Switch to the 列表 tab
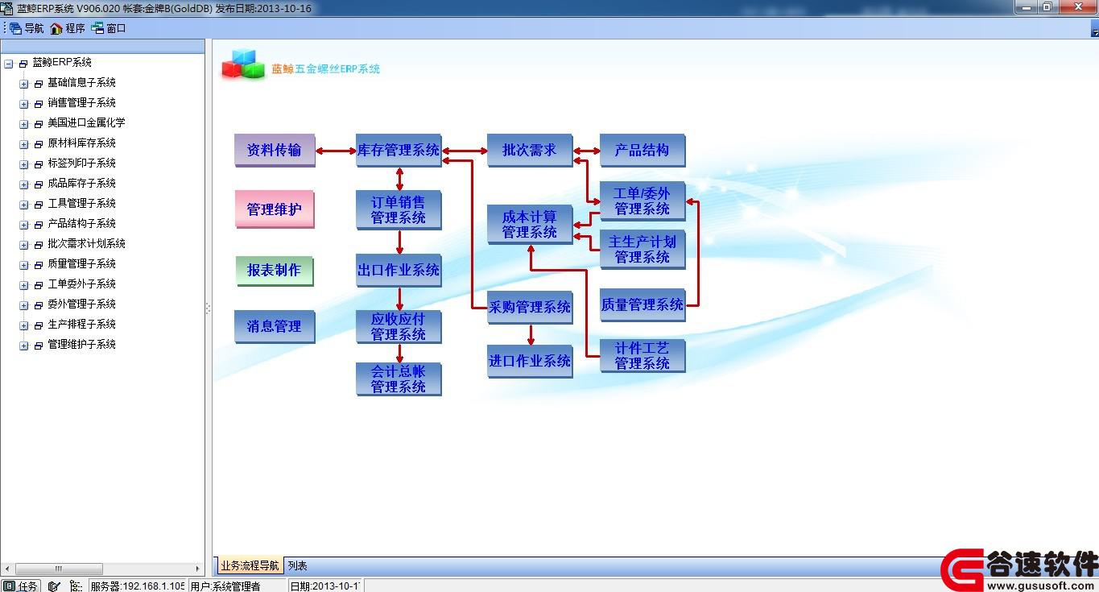This screenshot has width=1099, height=592. (297, 566)
